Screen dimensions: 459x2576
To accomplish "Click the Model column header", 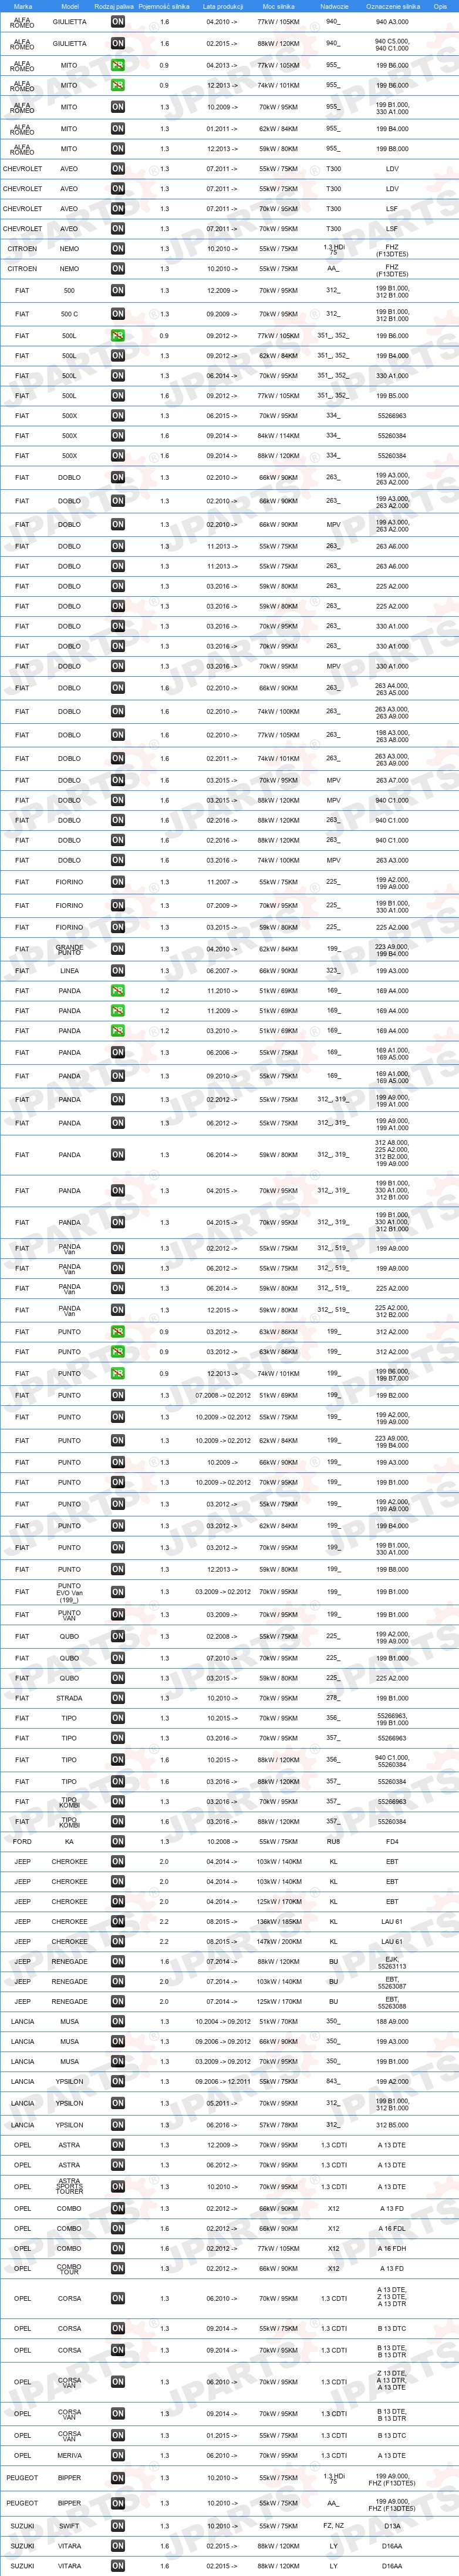I will (69, 6).
